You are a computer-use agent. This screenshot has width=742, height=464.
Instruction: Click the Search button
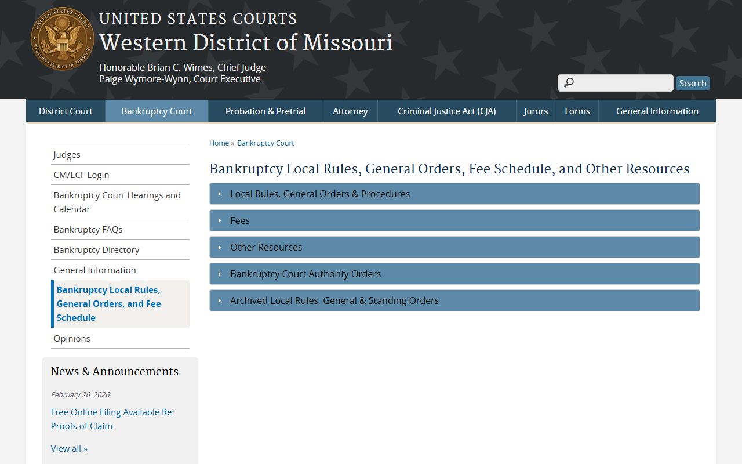(x=693, y=83)
